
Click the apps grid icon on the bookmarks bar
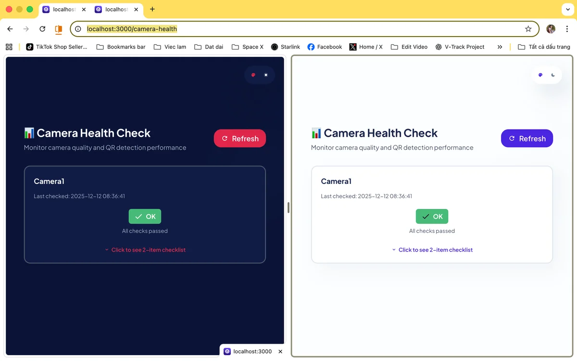(9, 46)
